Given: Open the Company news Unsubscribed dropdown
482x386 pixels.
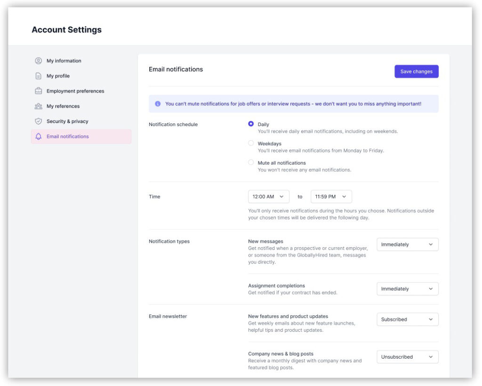Looking at the screenshot, I should coord(407,357).
